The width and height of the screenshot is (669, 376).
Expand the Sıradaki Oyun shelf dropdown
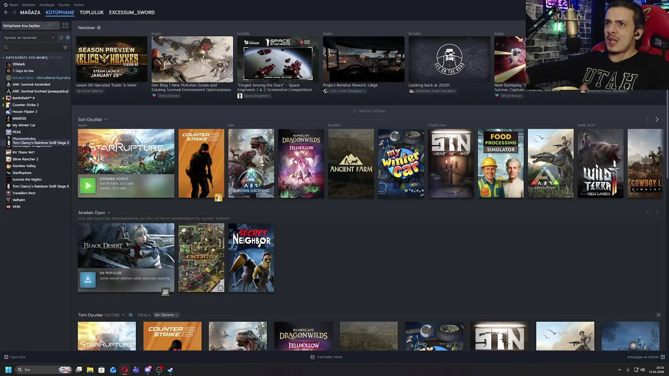coord(109,213)
